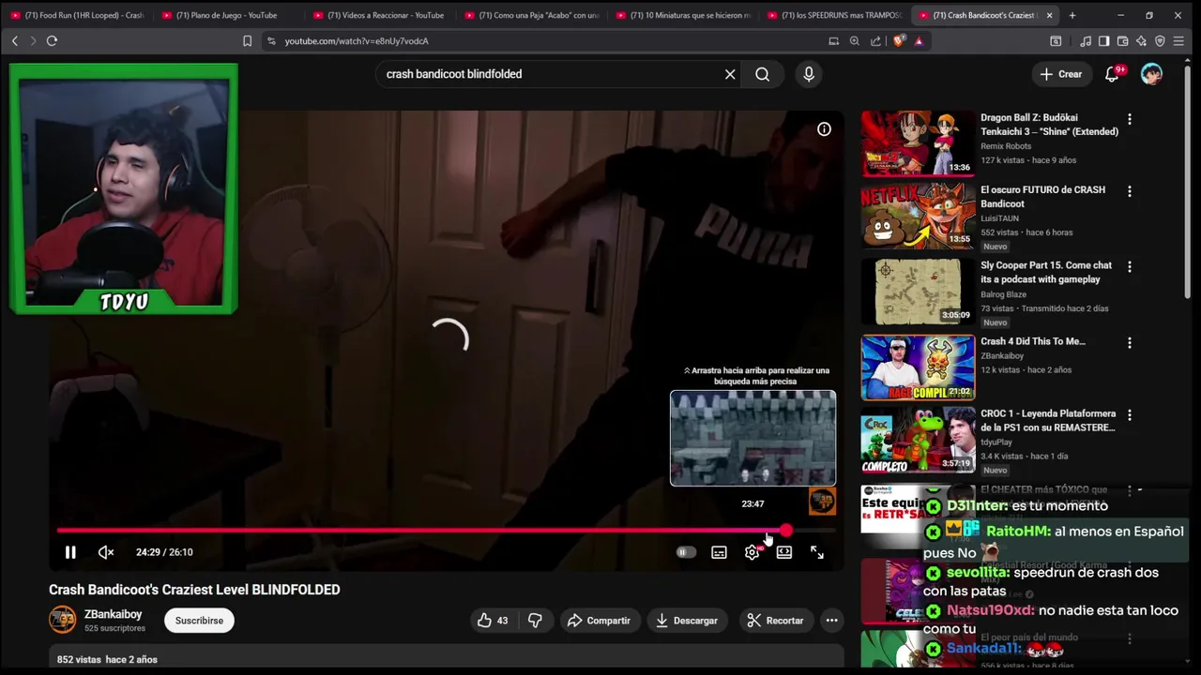Viewport: 1201px width, 675px height.
Task: Open the account avatar menu
Action: [1151, 74]
